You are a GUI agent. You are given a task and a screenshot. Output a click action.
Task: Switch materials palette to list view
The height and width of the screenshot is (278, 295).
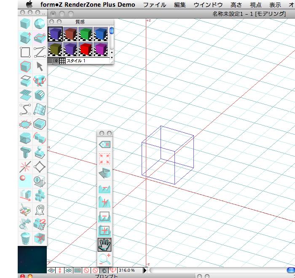pyautogui.click(x=50, y=61)
